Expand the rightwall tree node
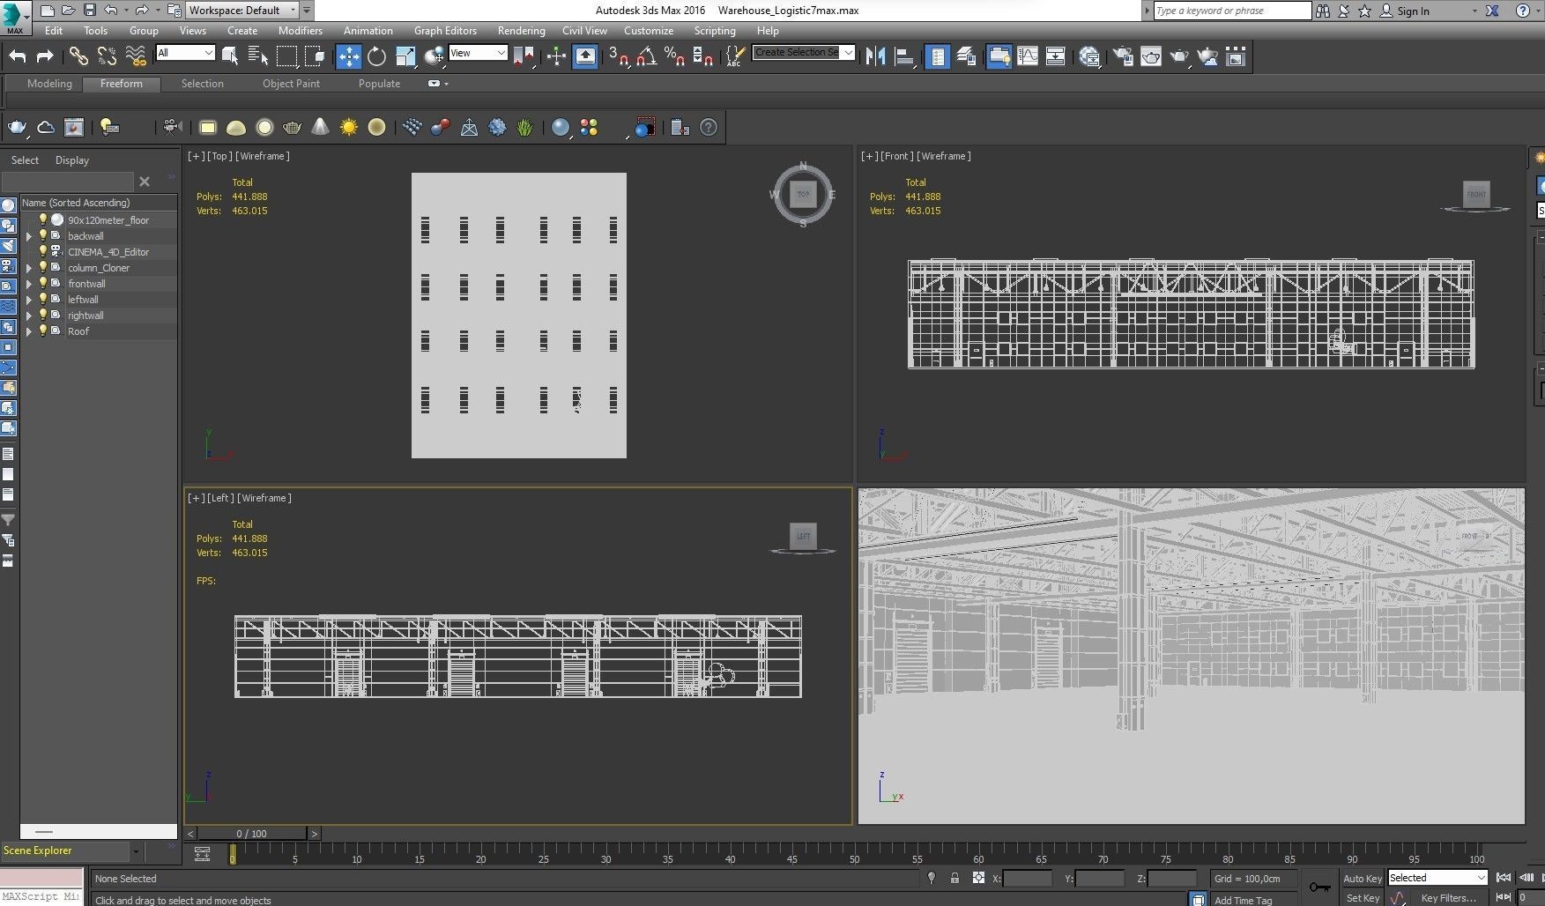 (x=28, y=316)
